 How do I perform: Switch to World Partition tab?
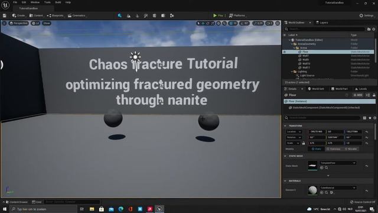coord(339,89)
